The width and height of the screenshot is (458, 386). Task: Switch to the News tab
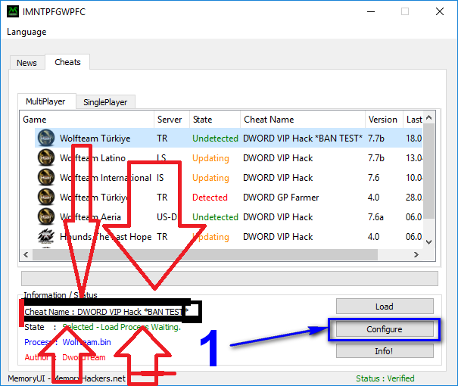(26, 63)
